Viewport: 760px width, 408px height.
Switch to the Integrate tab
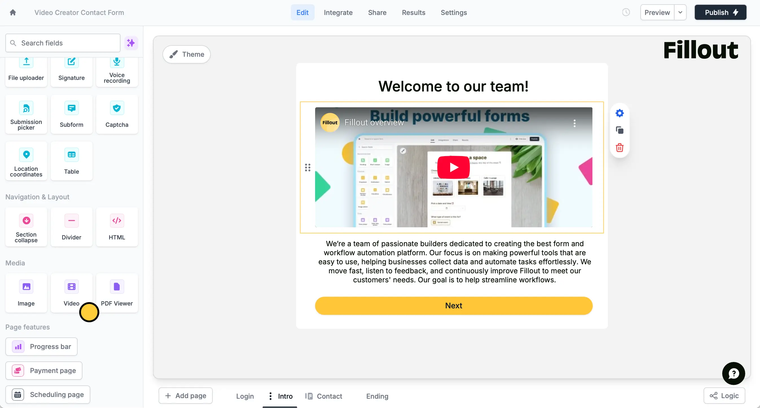338,12
